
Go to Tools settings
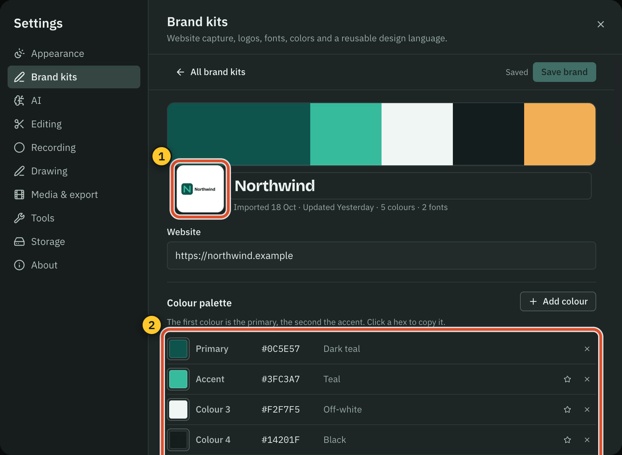(x=74, y=218)
